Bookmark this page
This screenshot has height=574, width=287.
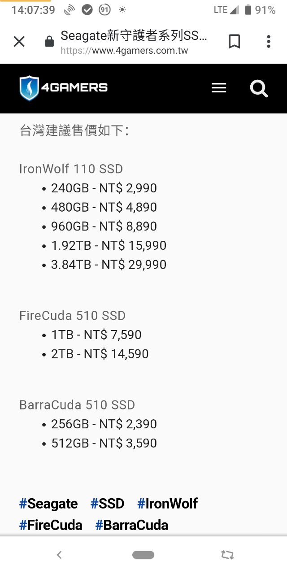tap(234, 42)
